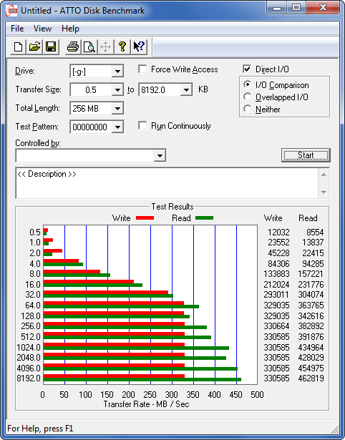Click the 256.0 row read value 382892

click(311, 326)
